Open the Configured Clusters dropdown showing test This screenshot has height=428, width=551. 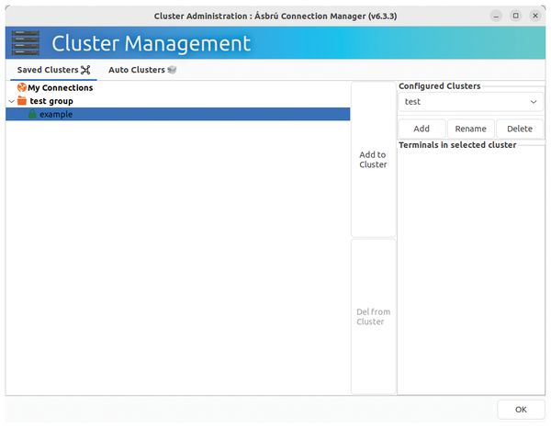[x=470, y=102]
